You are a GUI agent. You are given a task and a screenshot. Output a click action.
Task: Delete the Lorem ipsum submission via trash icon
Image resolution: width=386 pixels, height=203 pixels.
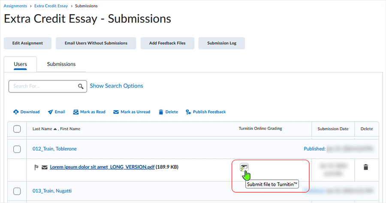366,167
